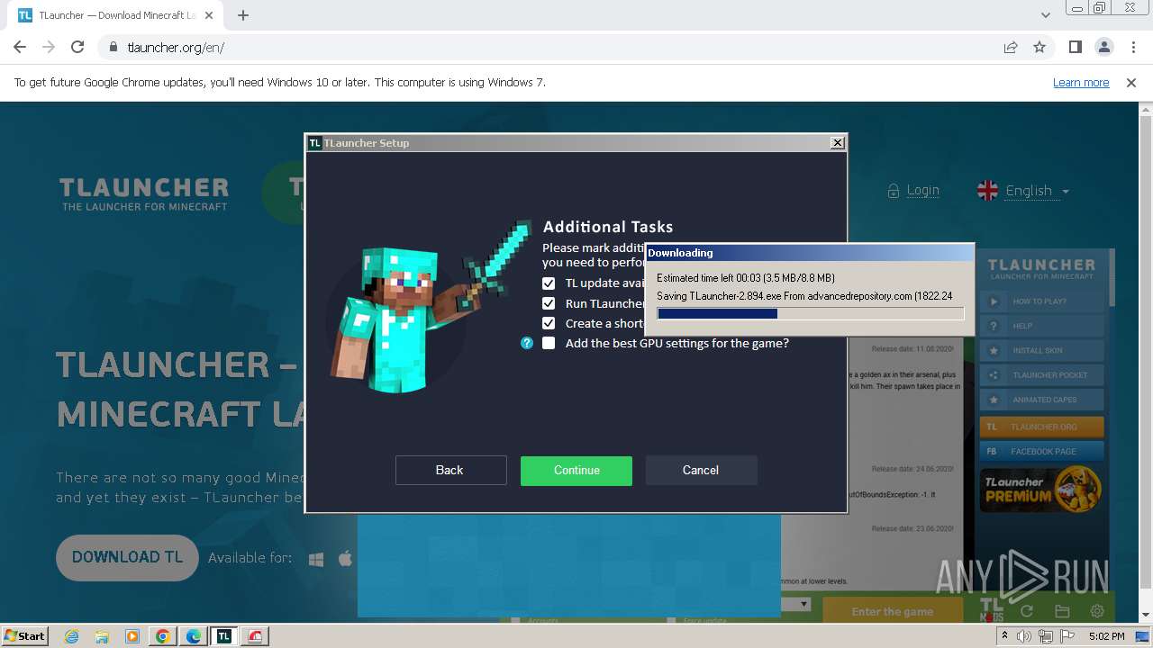Close the TLauncher Setup window
The width and height of the screenshot is (1153, 648).
click(838, 142)
